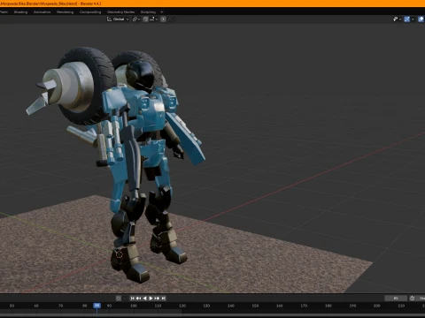Click frame 100 on the timeline ruler
This screenshot has height=318, width=425.
click(134, 306)
